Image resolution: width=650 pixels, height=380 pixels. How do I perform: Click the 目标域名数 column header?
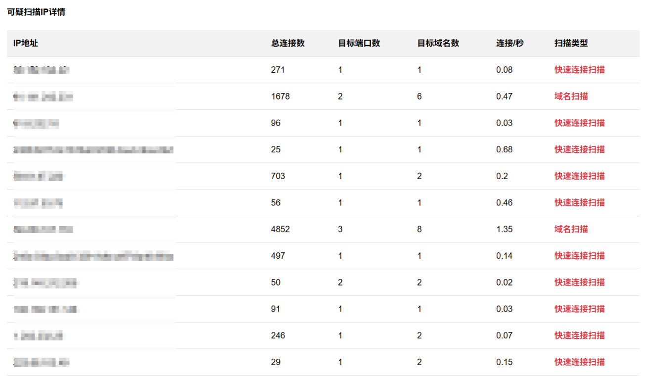(438, 43)
